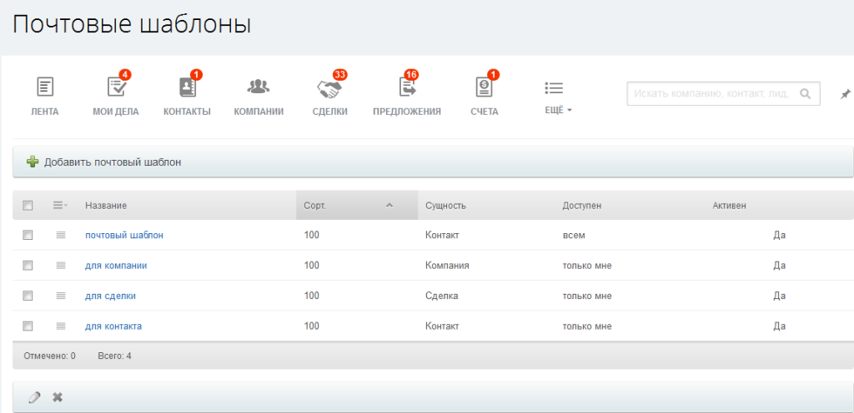
Task: Sort by Активен column header
Action: [x=729, y=206]
